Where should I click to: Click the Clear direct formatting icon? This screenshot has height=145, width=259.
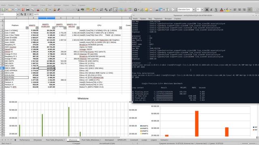59,10
